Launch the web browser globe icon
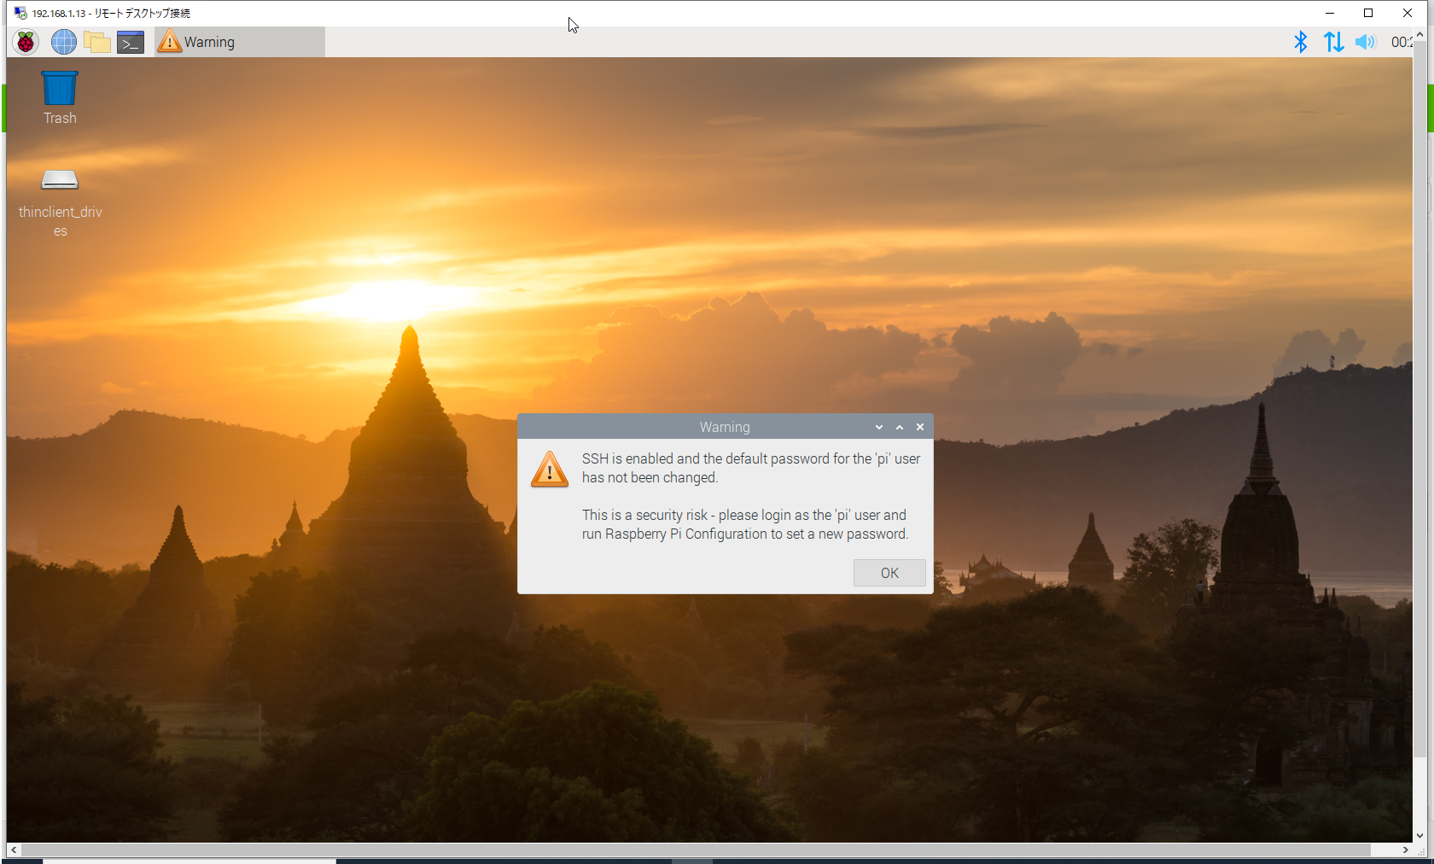The image size is (1434, 864). tap(63, 42)
